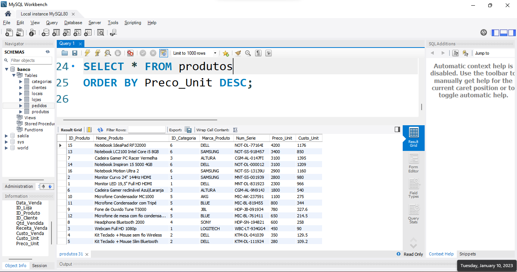Select the Result Grid view button
The image size is (517, 272).
(x=414, y=138)
